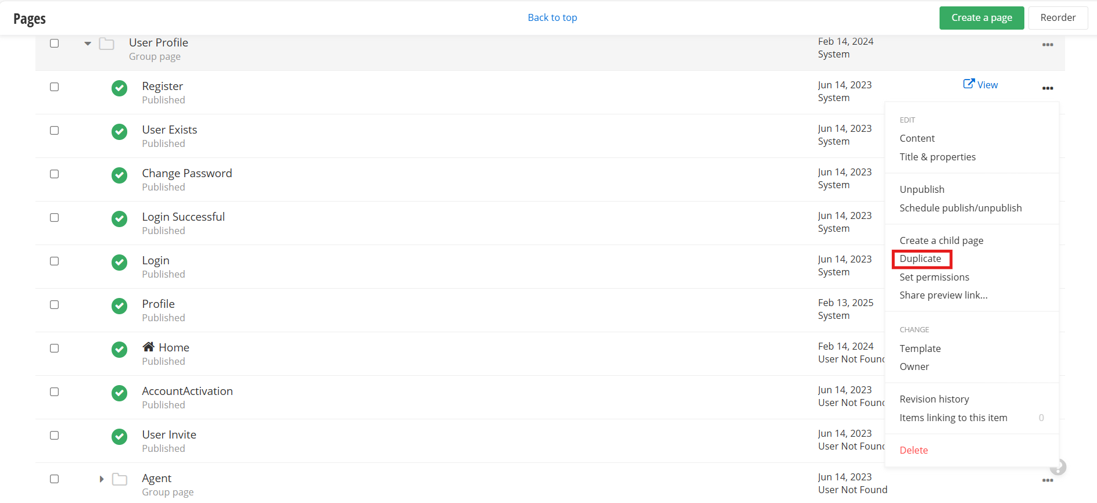
Task: Follow the Back to top link
Action: [x=553, y=17]
